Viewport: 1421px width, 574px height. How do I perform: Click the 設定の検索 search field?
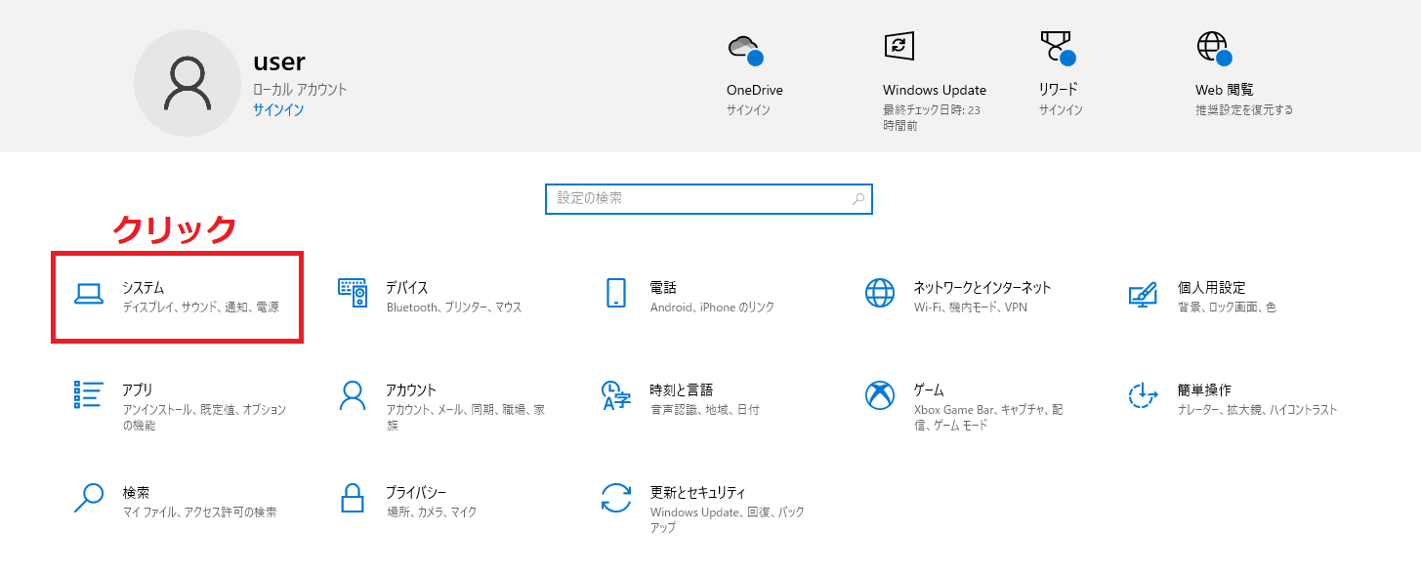(x=709, y=198)
